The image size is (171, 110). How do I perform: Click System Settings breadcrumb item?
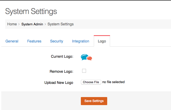tap(60, 24)
